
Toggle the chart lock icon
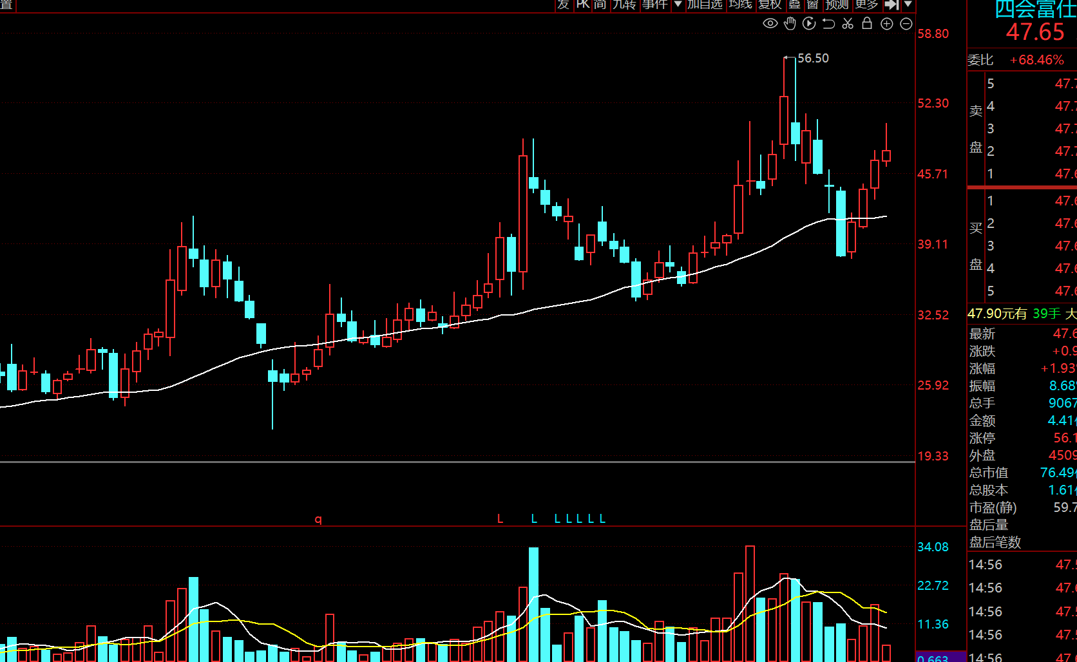point(867,24)
